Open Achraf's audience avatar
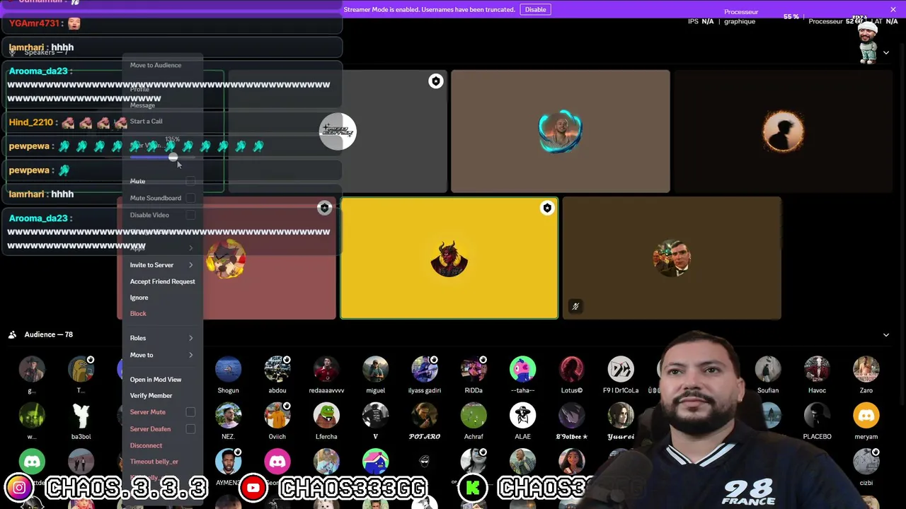 click(474, 416)
